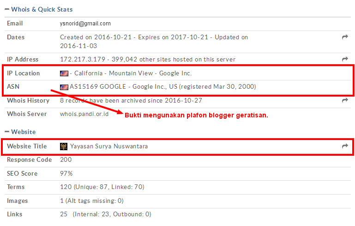355x226 pixels.
Task: Click the Images value 1 (Alt tags missing: 0)
Action: (x=92, y=201)
